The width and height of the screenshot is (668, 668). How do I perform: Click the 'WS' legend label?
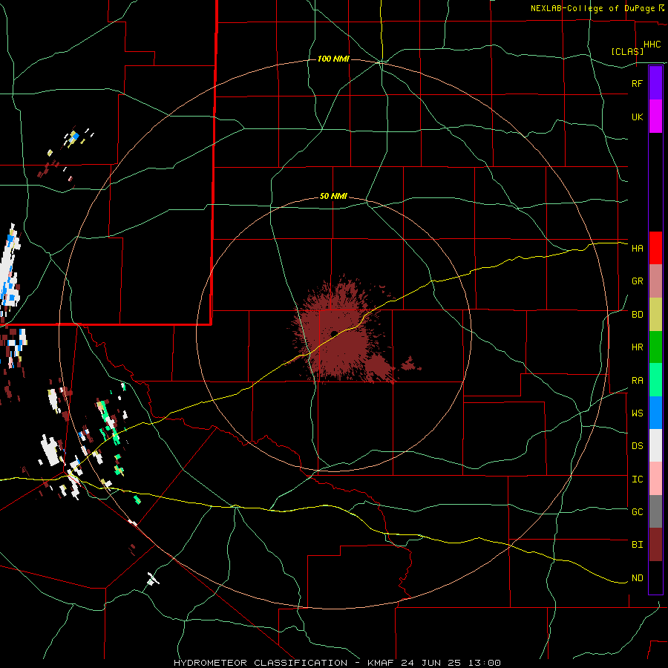tap(637, 413)
